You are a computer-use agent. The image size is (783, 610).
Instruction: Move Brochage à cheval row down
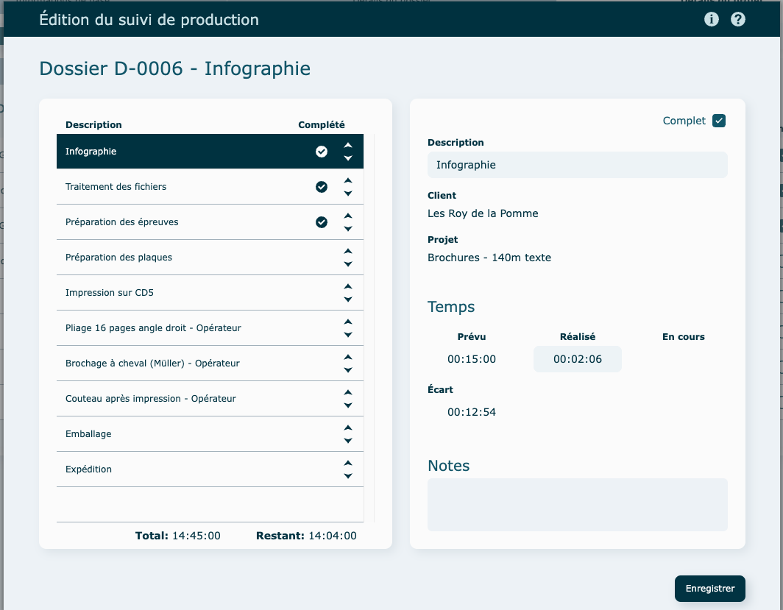coord(348,370)
